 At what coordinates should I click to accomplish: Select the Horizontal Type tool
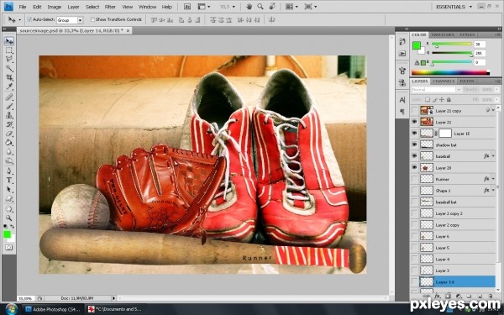pyautogui.click(x=9, y=180)
